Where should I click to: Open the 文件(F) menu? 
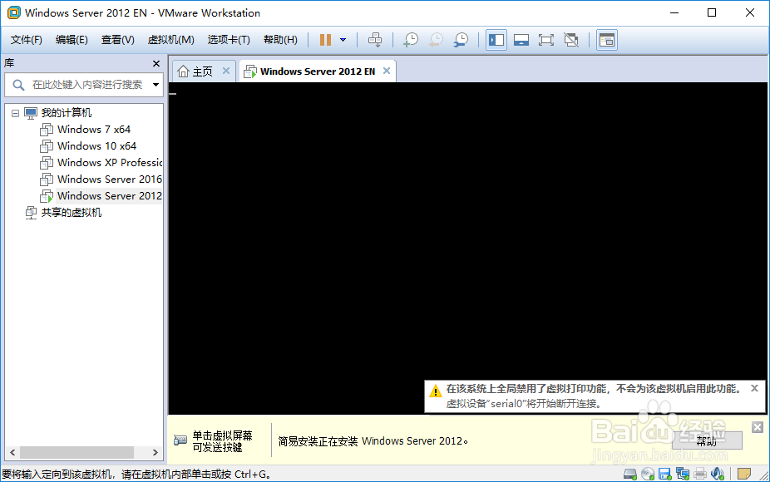coord(26,40)
